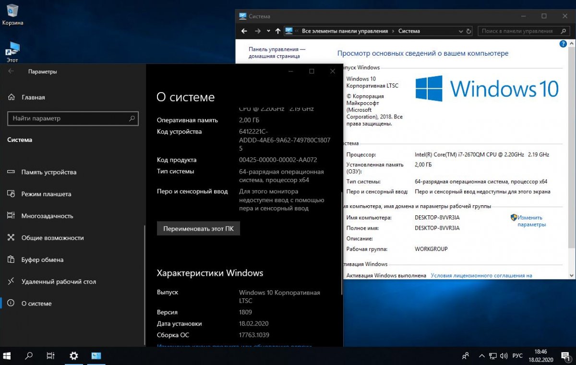Click the Settings gear on the taskbar
Image resolution: width=576 pixels, height=365 pixels.
[73, 356]
